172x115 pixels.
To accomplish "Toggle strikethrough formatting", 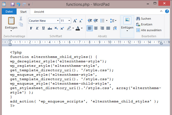I will pos(50,28).
